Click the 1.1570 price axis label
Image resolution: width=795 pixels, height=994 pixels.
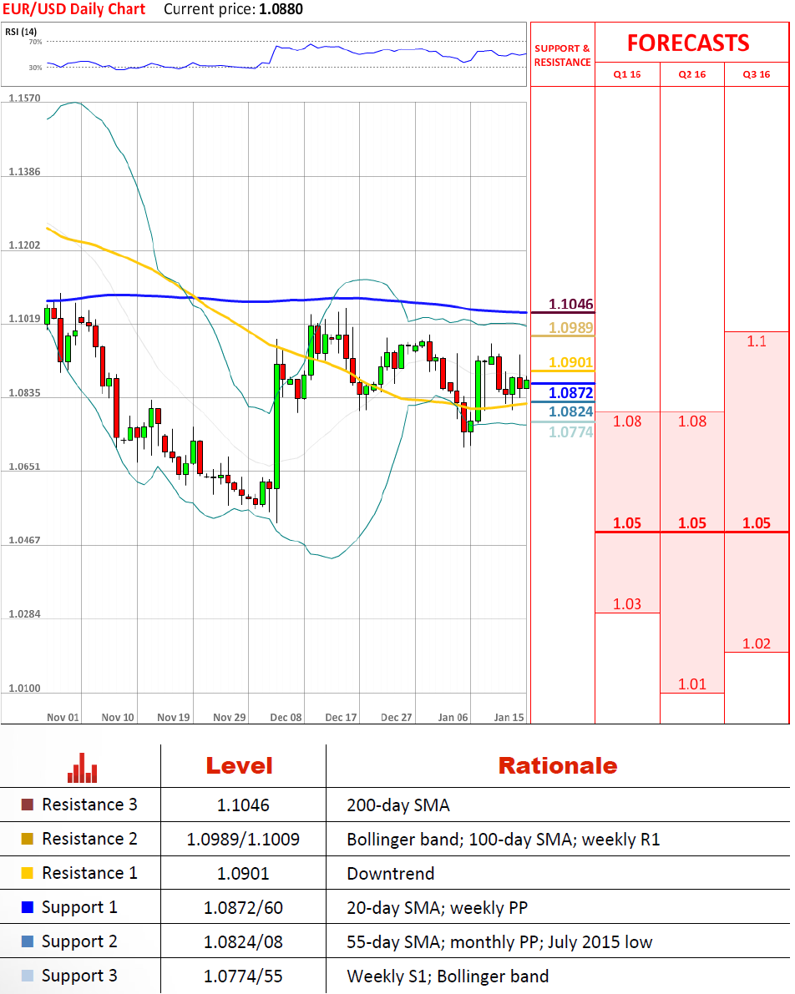24,98
